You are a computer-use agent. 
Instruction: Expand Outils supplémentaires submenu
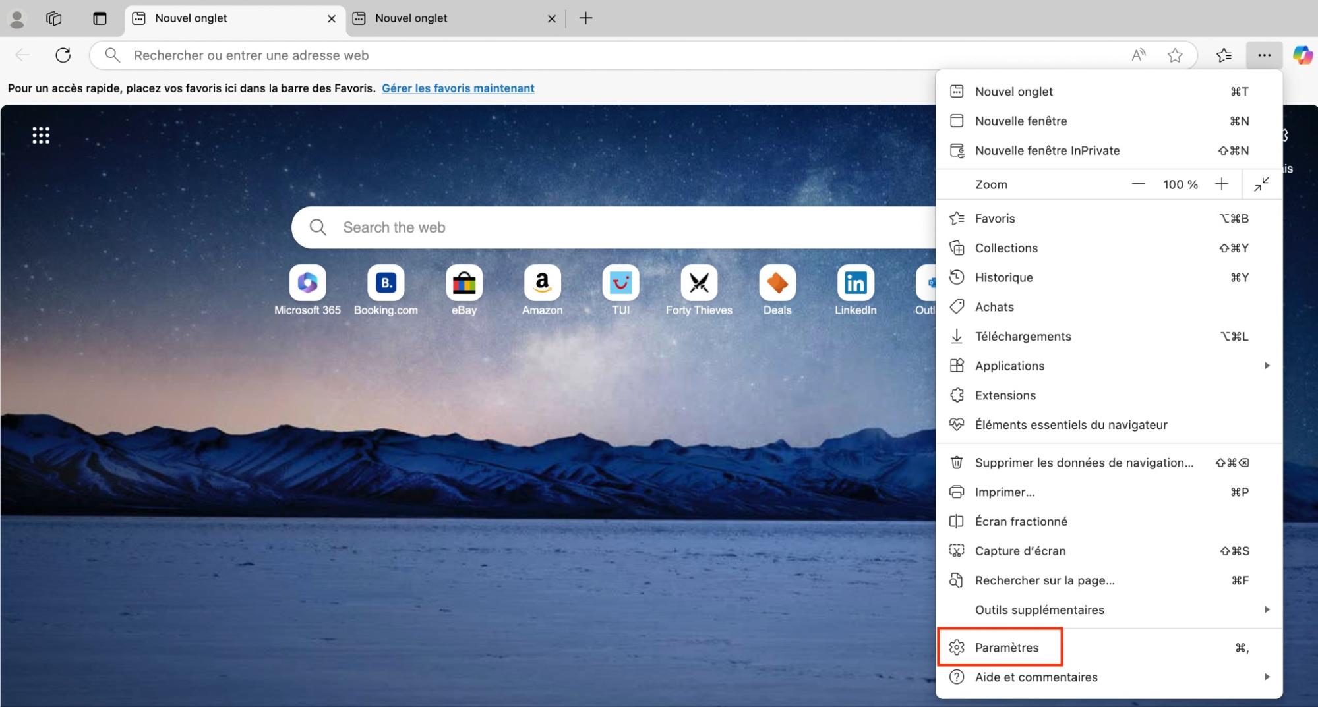(x=1040, y=609)
